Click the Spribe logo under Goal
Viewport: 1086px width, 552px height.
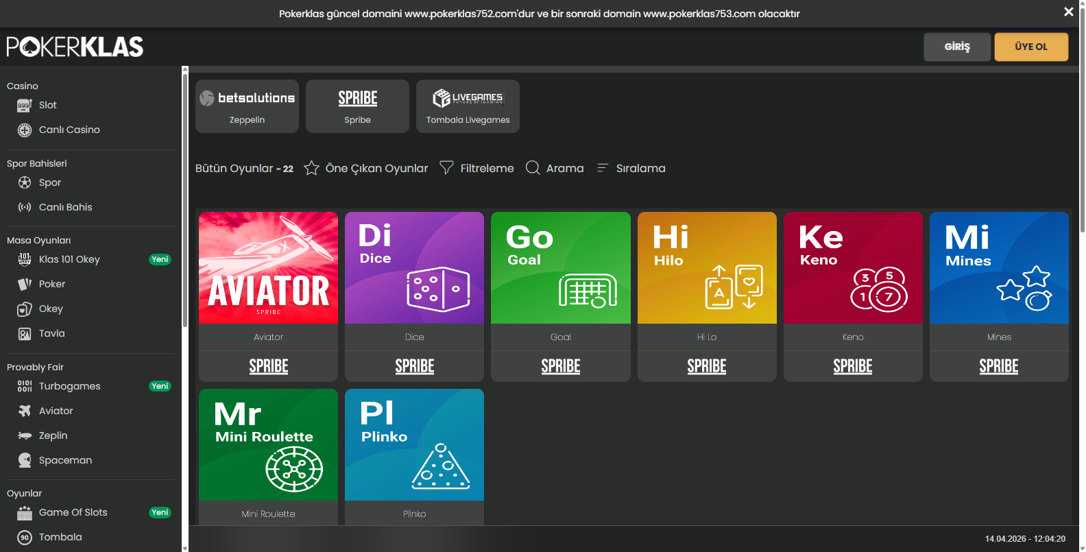pos(560,366)
